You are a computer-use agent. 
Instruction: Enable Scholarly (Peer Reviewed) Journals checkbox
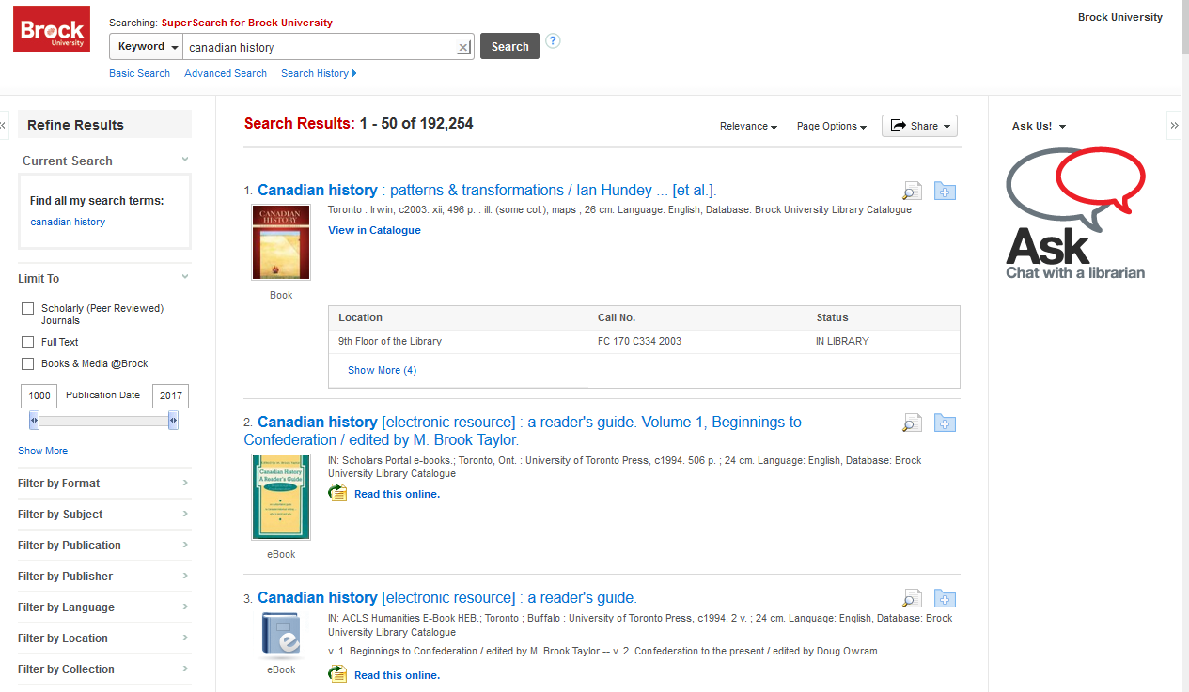click(x=27, y=308)
